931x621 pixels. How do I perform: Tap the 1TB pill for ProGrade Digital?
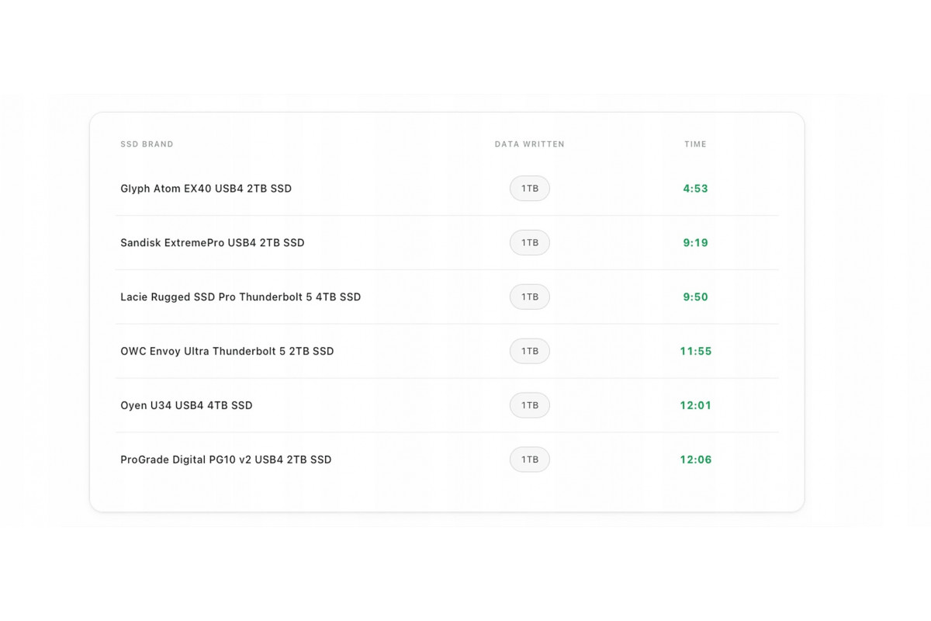click(529, 460)
